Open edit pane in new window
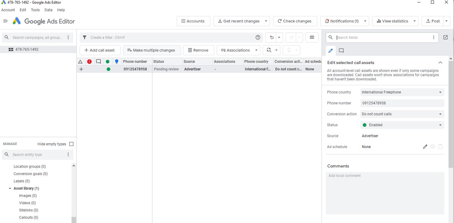This screenshot has width=454, height=223. coord(445,37)
